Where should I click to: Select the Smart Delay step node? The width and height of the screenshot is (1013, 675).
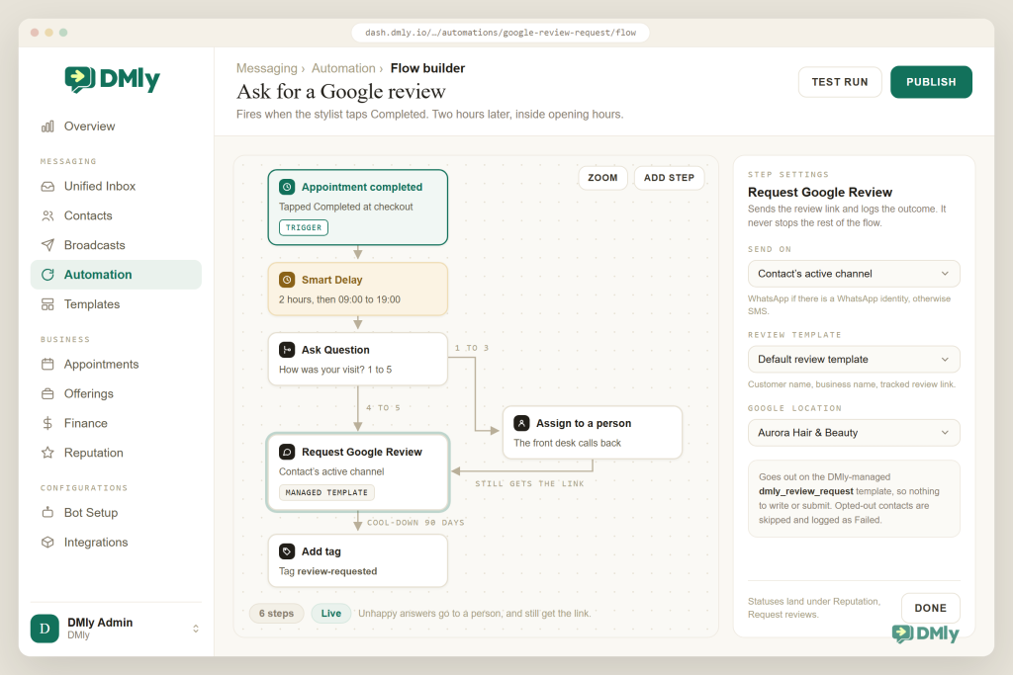tap(358, 290)
